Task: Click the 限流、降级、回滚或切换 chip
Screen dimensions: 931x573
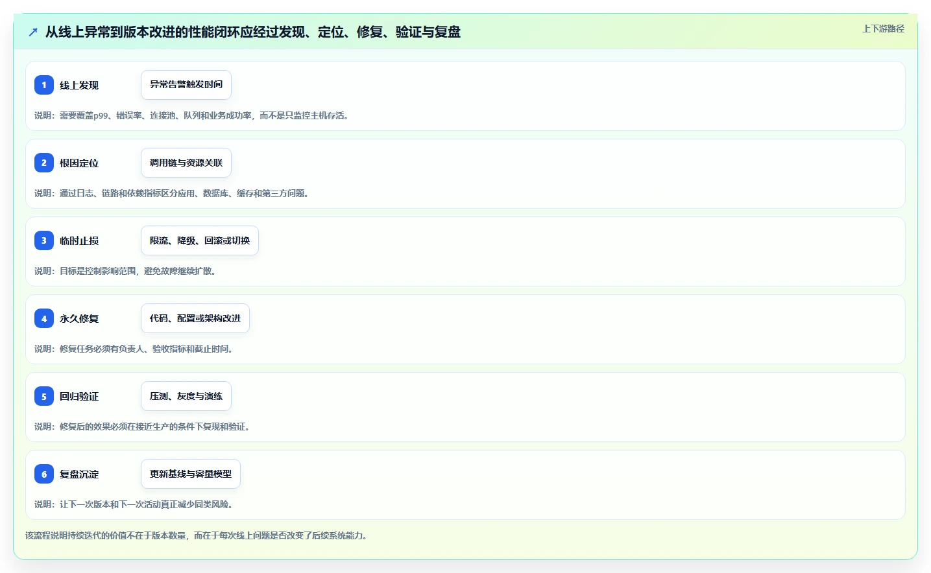Action: [x=200, y=240]
